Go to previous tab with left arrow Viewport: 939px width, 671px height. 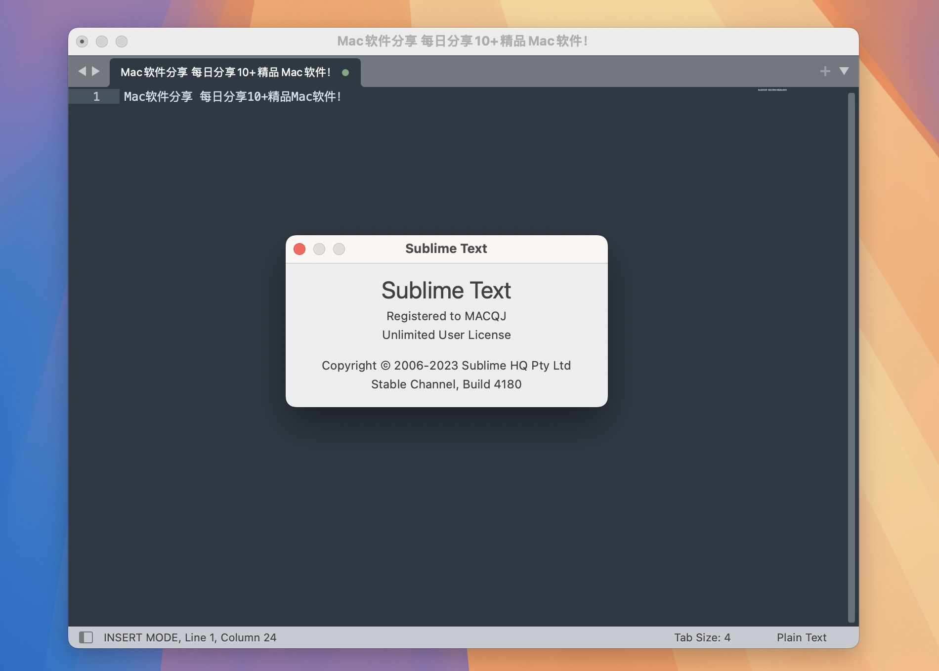tap(82, 72)
